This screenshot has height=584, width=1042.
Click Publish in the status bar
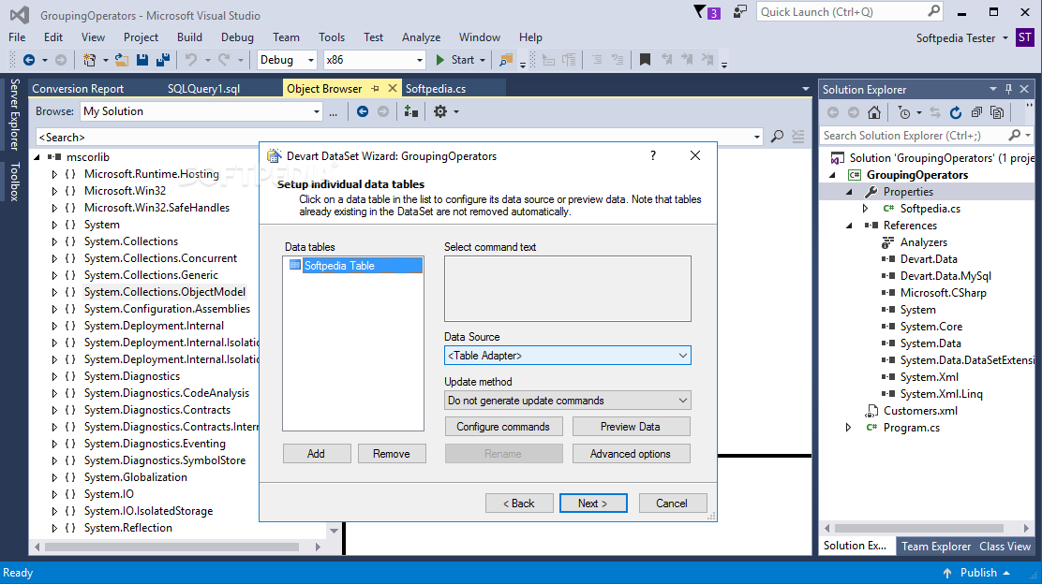(x=976, y=573)
